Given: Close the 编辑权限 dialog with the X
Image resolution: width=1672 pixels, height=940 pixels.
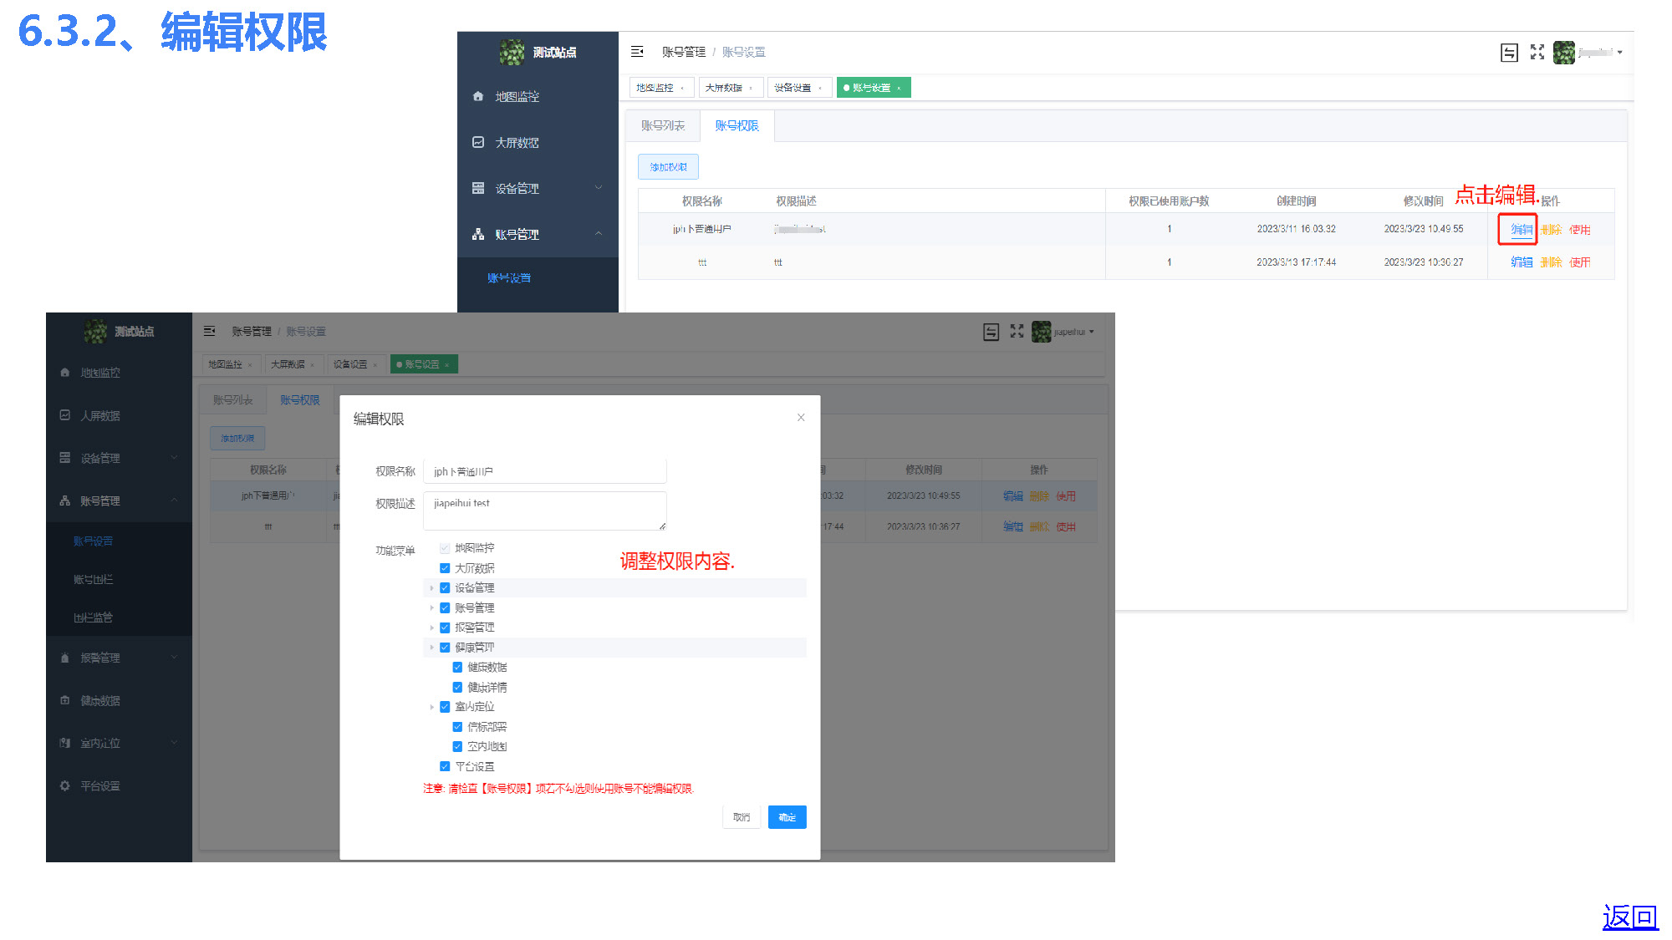Looking at the screenshot, I should tap(801, 418).
